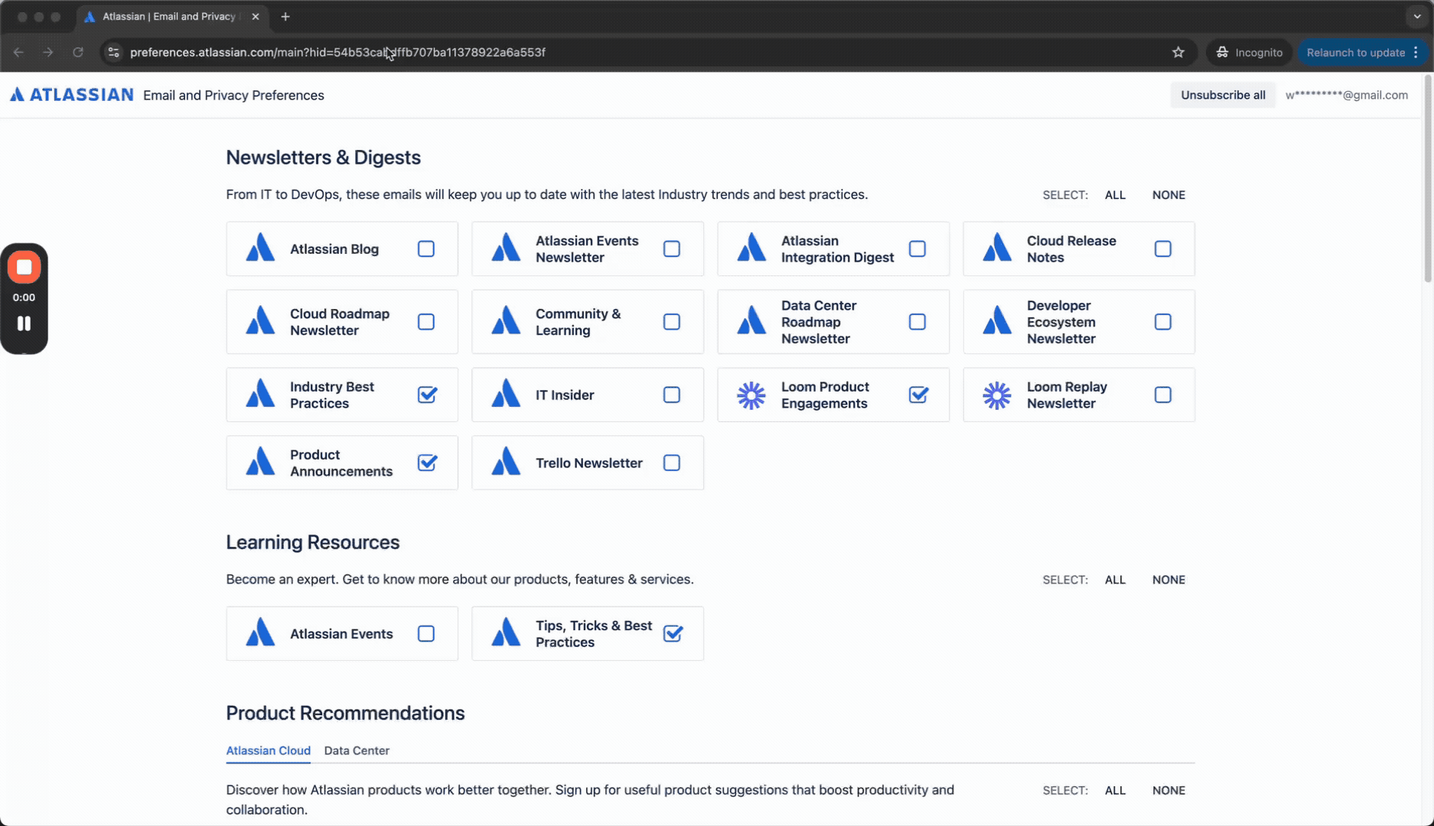Check the Atlassian Blog checkbox
Image resolution: width=1434 pixels, height=826 pixels.
click(x=426, y=249)
